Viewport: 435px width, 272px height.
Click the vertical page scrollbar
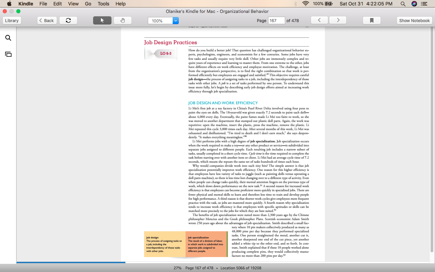click(432, 139)
